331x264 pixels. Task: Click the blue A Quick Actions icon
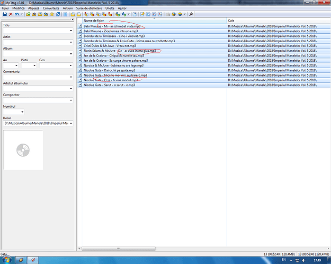pos(124,14)
